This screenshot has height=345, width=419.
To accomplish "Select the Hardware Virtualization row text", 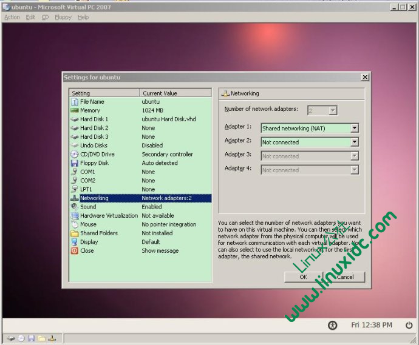I will click(x=109, y=216).
